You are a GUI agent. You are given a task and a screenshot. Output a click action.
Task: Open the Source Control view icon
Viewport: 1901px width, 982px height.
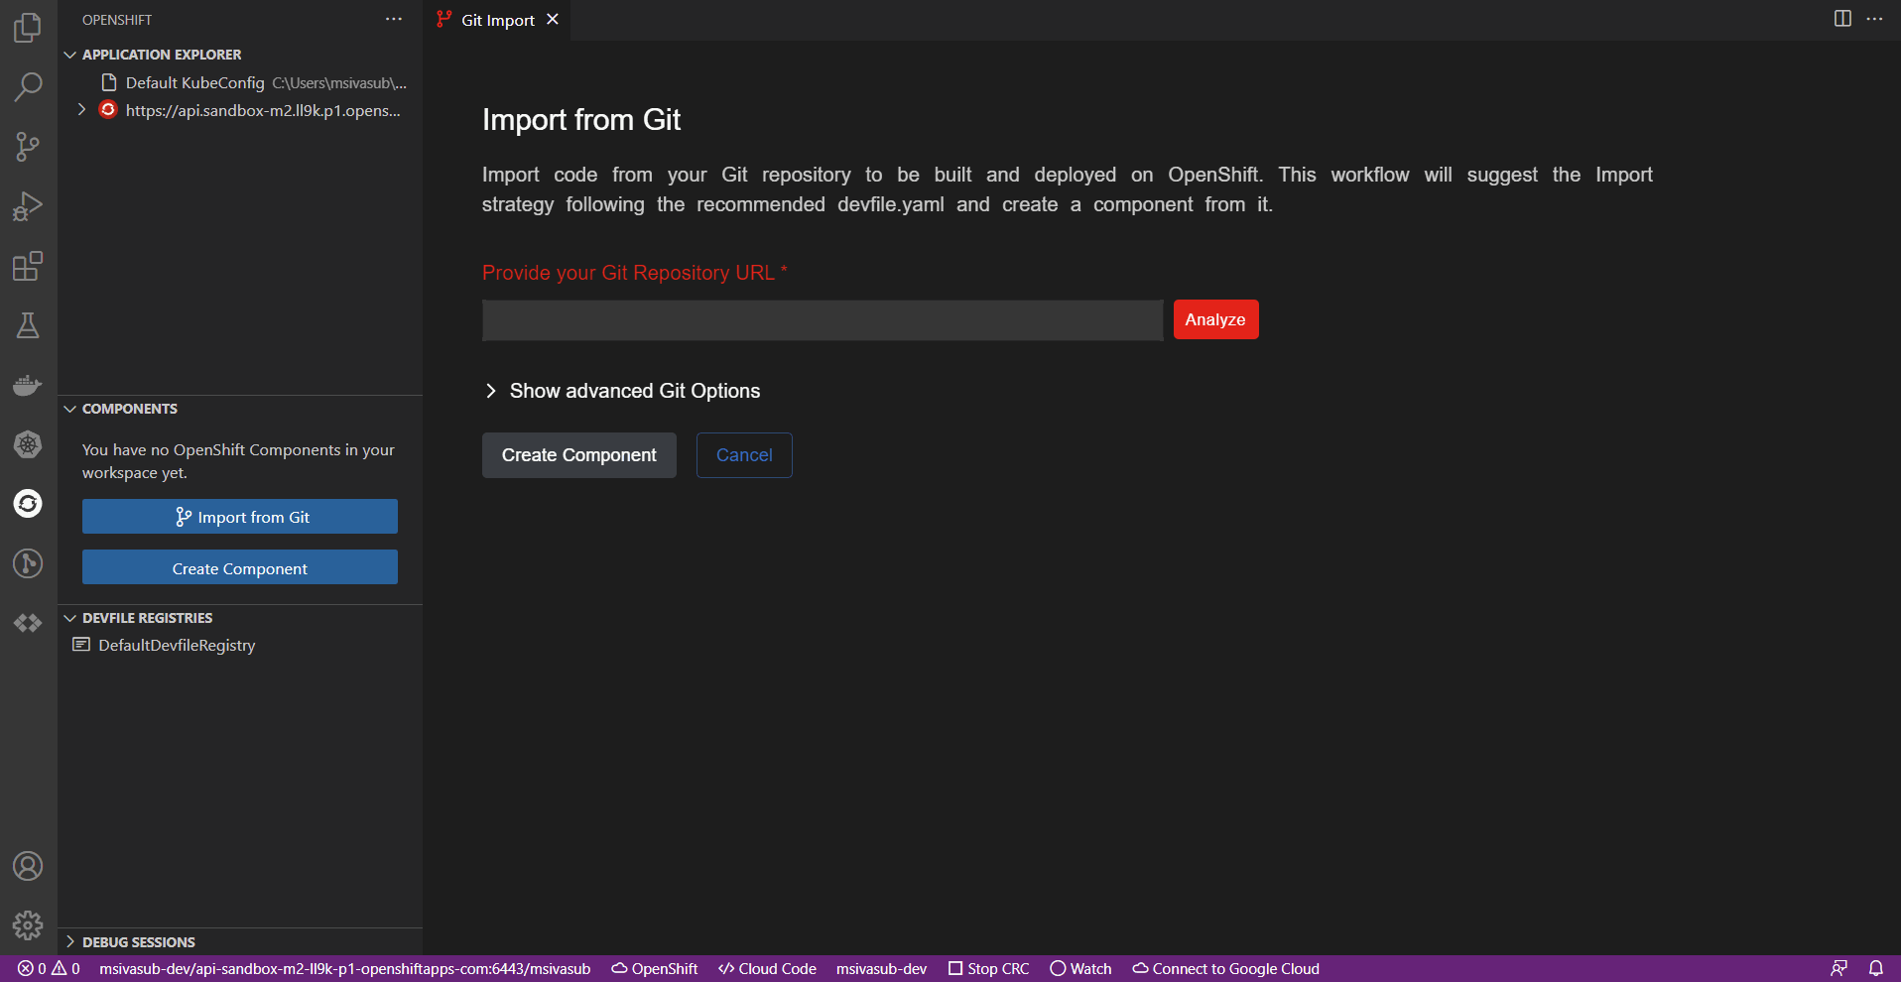28,147
